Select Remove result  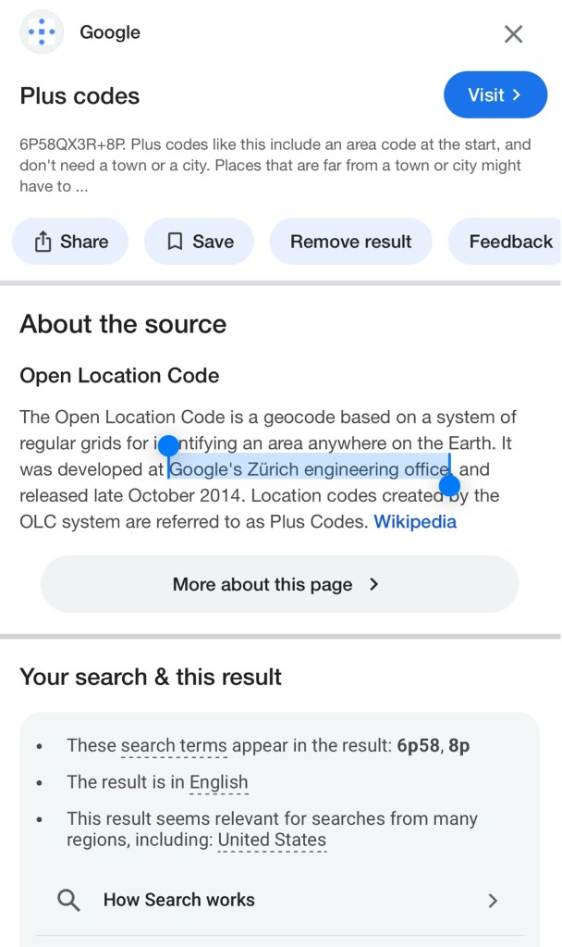[350, 242]
